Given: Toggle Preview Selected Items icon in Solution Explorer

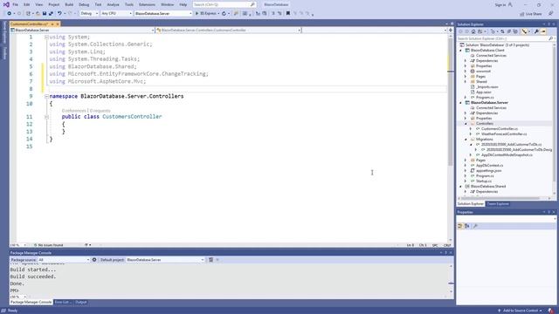Looking at the screenshot, I should coord(543,31).
